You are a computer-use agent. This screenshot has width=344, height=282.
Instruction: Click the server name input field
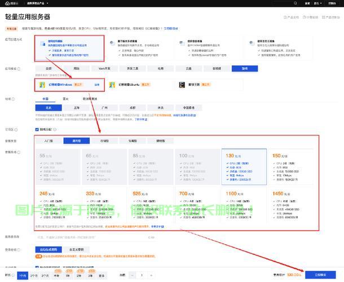pyautogui.click(x=96, y=237)
